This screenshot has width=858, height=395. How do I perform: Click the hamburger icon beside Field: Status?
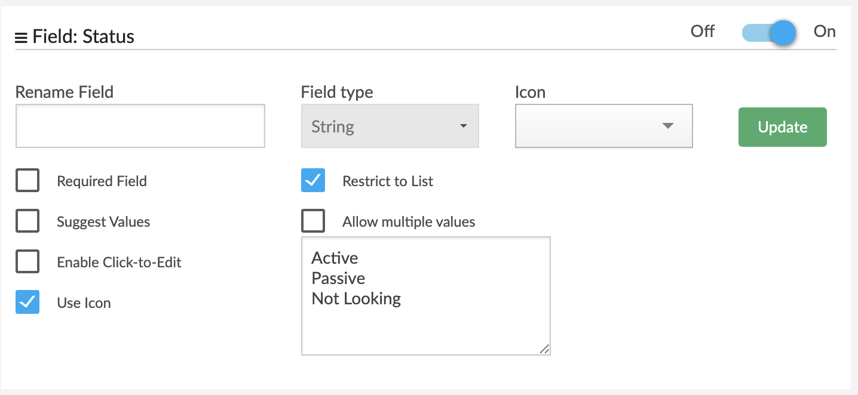(x=21, y=38)
